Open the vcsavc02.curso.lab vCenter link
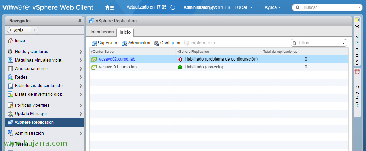Image resolution: width=366 pixels, height=151 pixels. click(x=117, y=59)
